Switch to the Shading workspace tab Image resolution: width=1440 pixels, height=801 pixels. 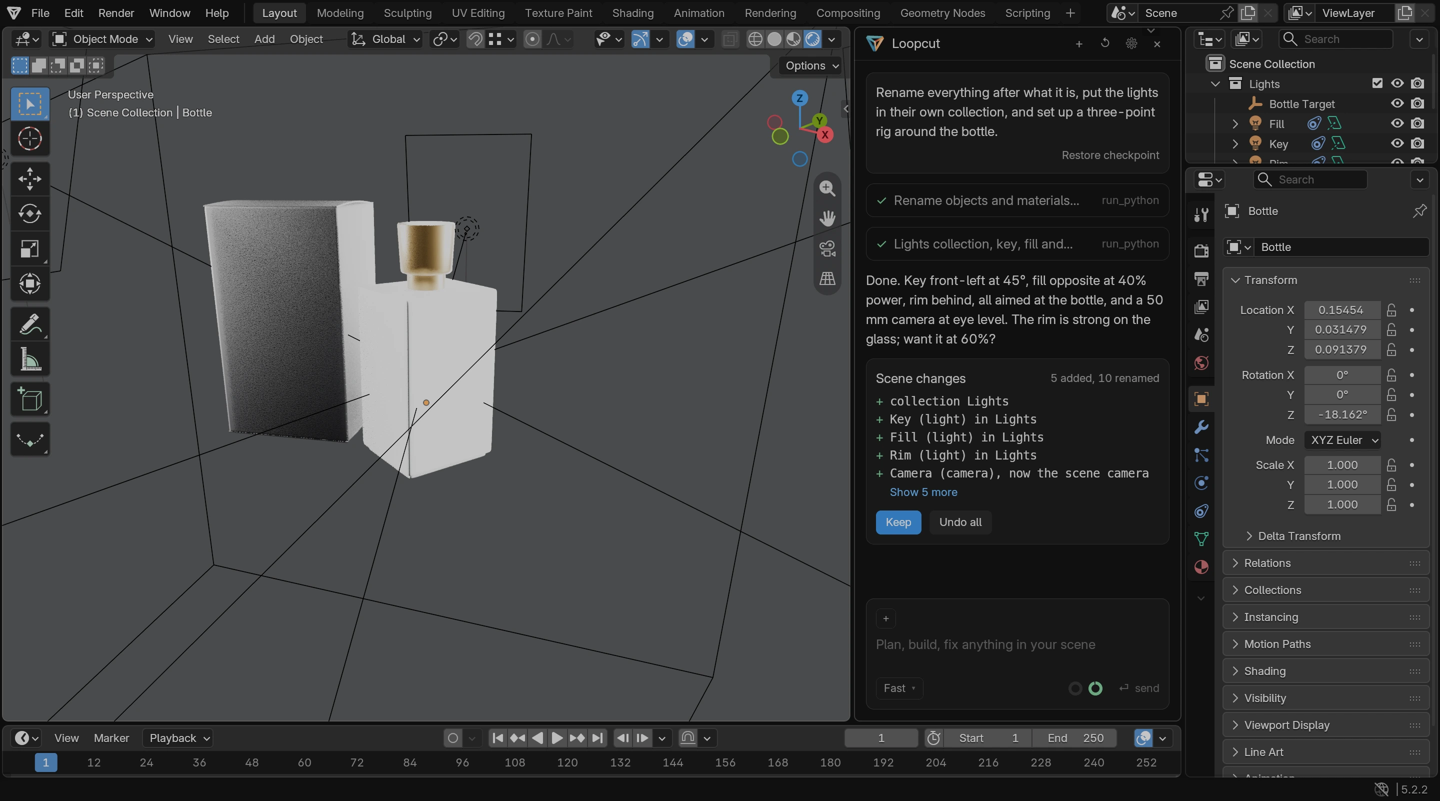pyautogui.click(x=632, y=13)
